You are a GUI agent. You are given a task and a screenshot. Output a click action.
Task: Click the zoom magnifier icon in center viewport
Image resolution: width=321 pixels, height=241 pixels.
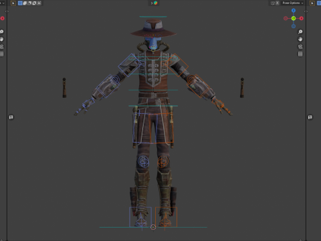click(x=300, y=32)
